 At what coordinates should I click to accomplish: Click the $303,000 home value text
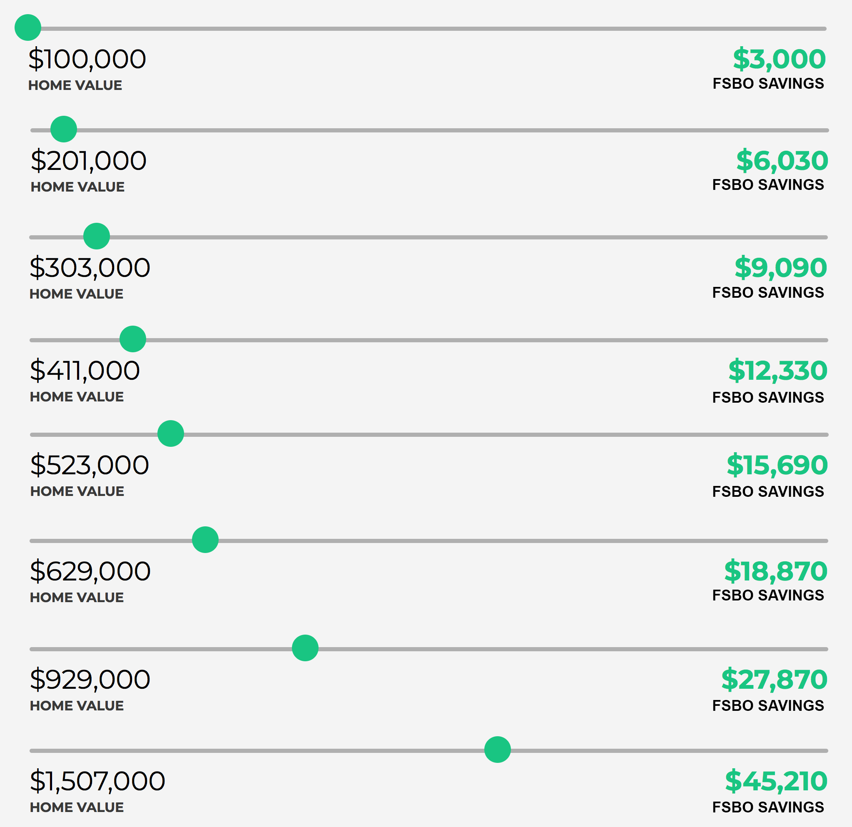click(90, 268)
